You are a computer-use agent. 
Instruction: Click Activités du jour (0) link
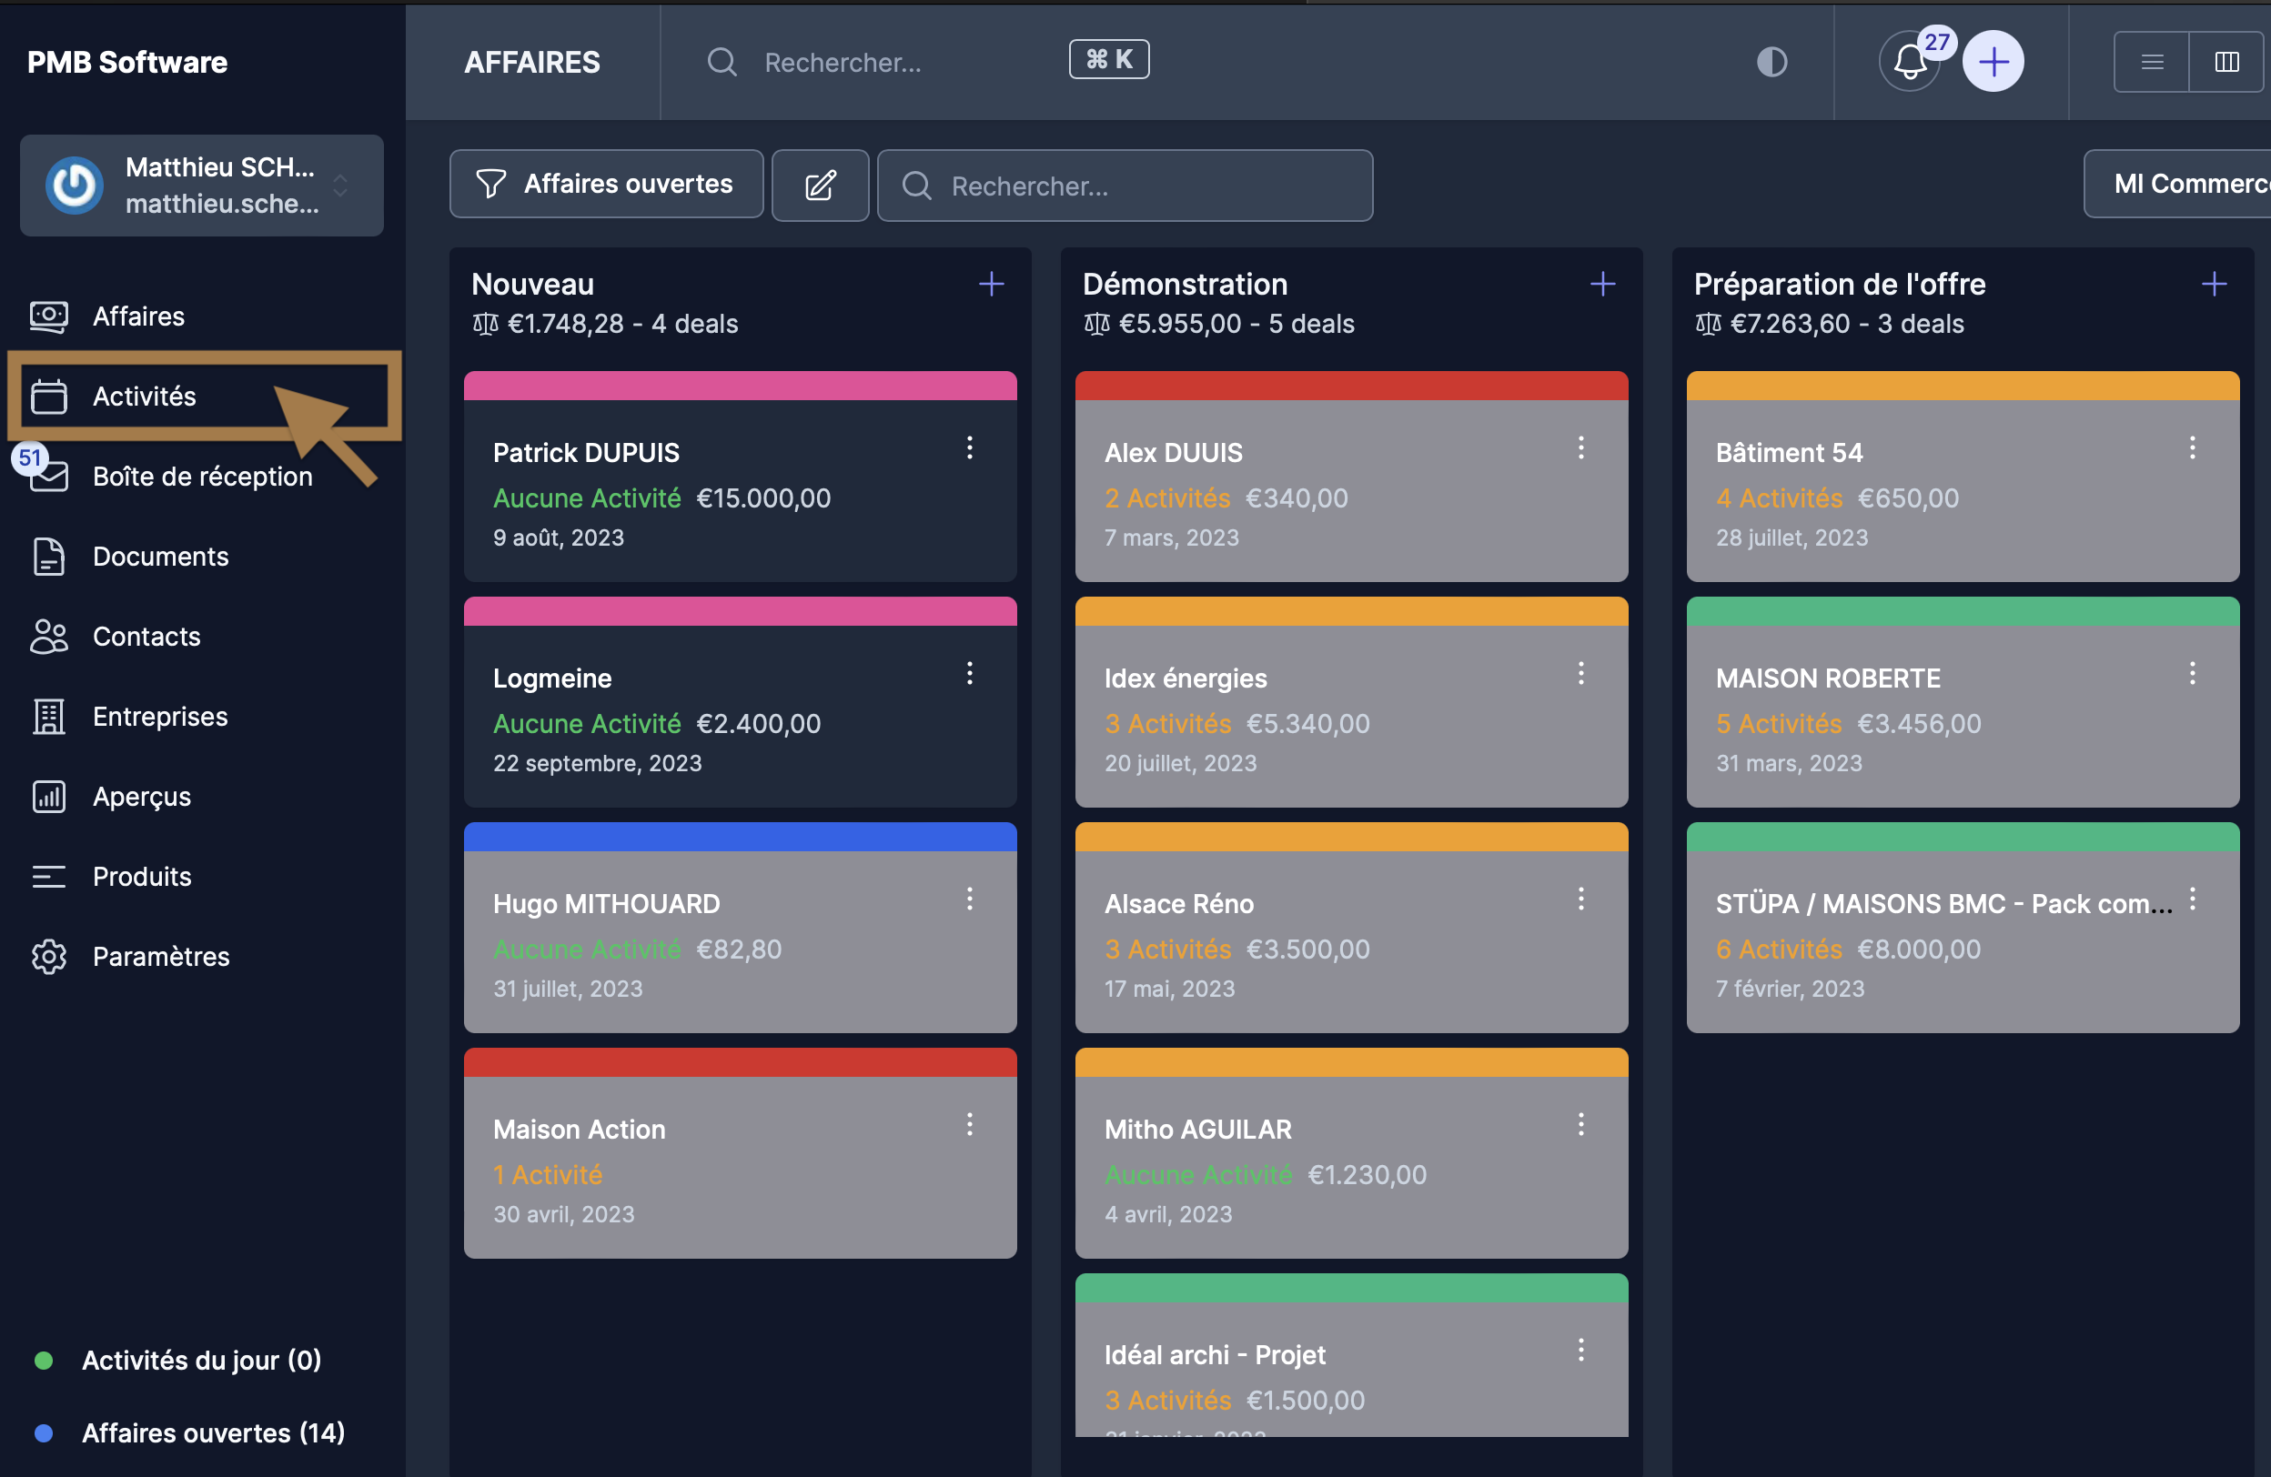coord(200,1360)
